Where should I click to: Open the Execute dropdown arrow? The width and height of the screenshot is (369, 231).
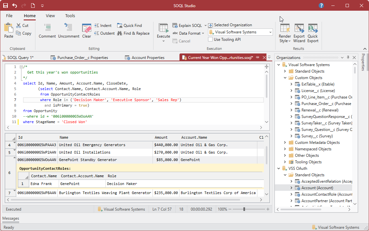click(x=163, y=41)
